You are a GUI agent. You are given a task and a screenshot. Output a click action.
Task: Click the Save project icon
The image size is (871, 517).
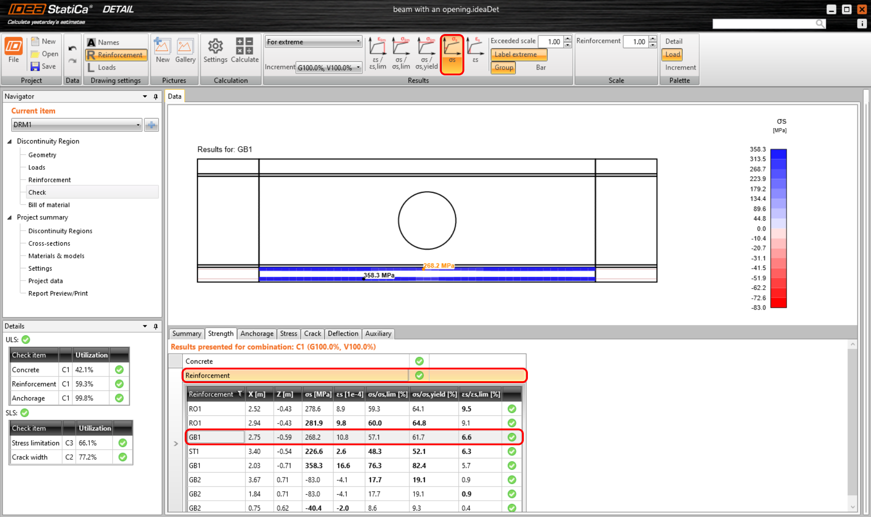coord(35,66)
